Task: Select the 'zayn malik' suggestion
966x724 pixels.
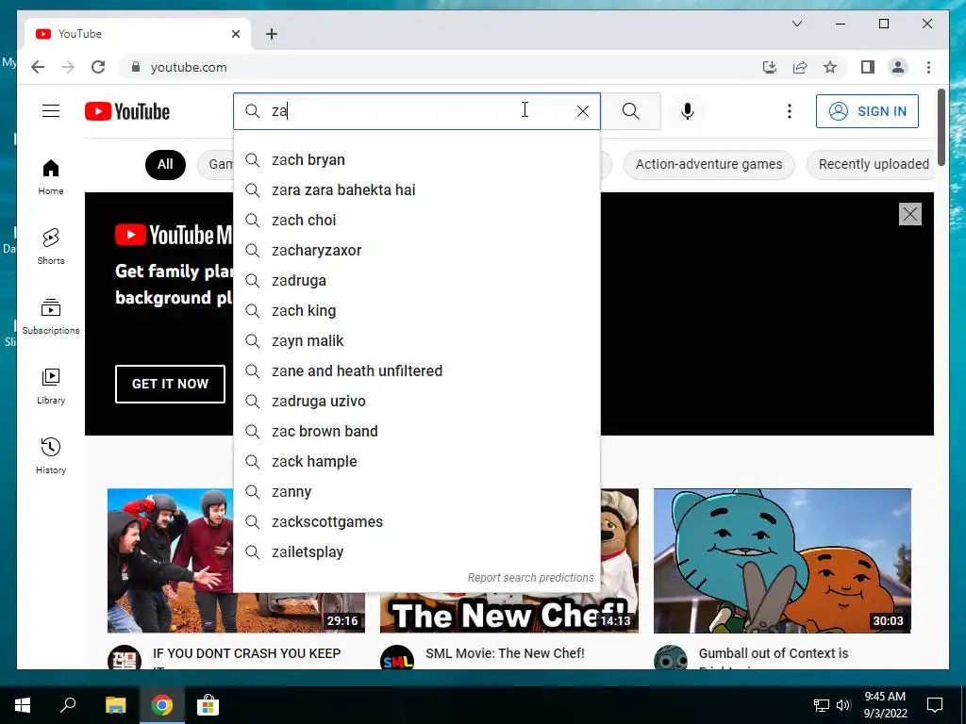Action: pos(417,341)
